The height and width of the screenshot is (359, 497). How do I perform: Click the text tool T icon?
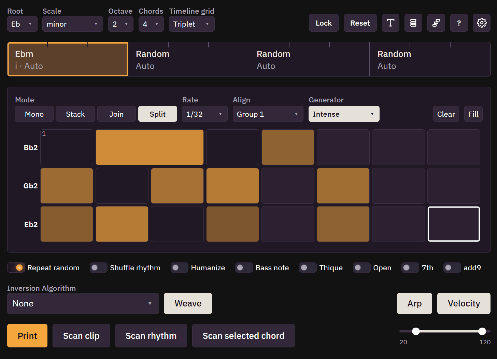390,23
